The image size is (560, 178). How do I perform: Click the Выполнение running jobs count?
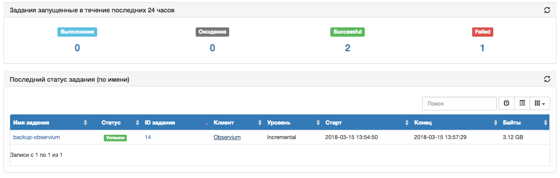[x=77, y=48]
